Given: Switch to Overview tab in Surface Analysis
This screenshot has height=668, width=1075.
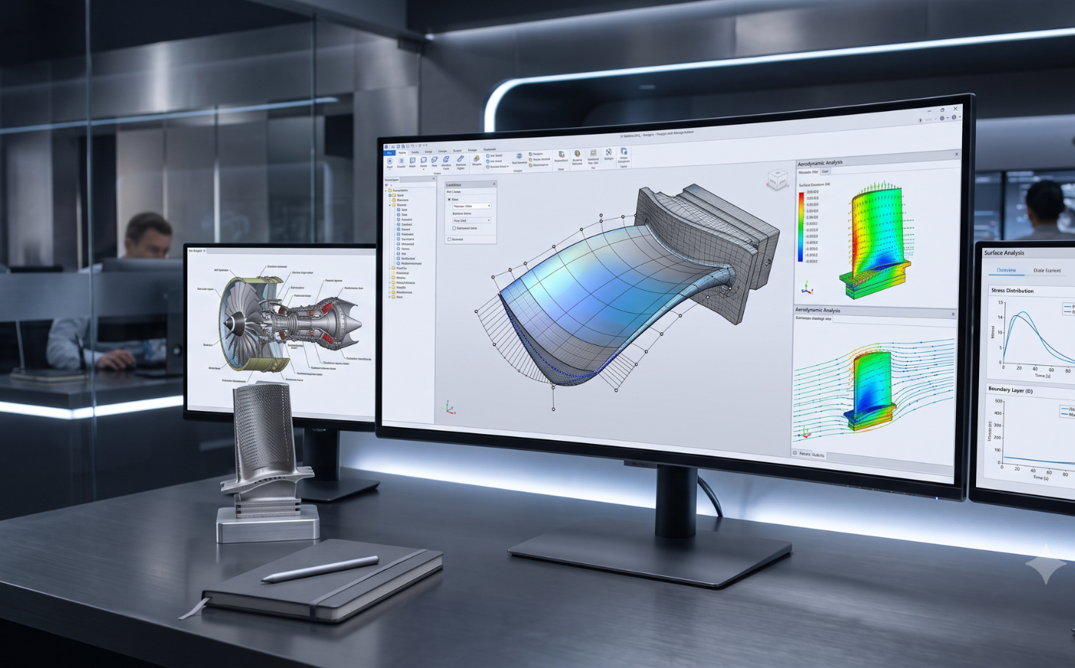Looking at the screenshot, I should [x=1006, y=270].
